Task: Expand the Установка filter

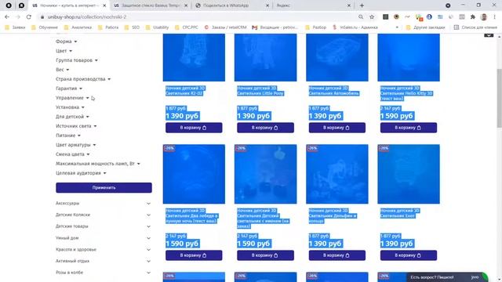Action: 70,107
